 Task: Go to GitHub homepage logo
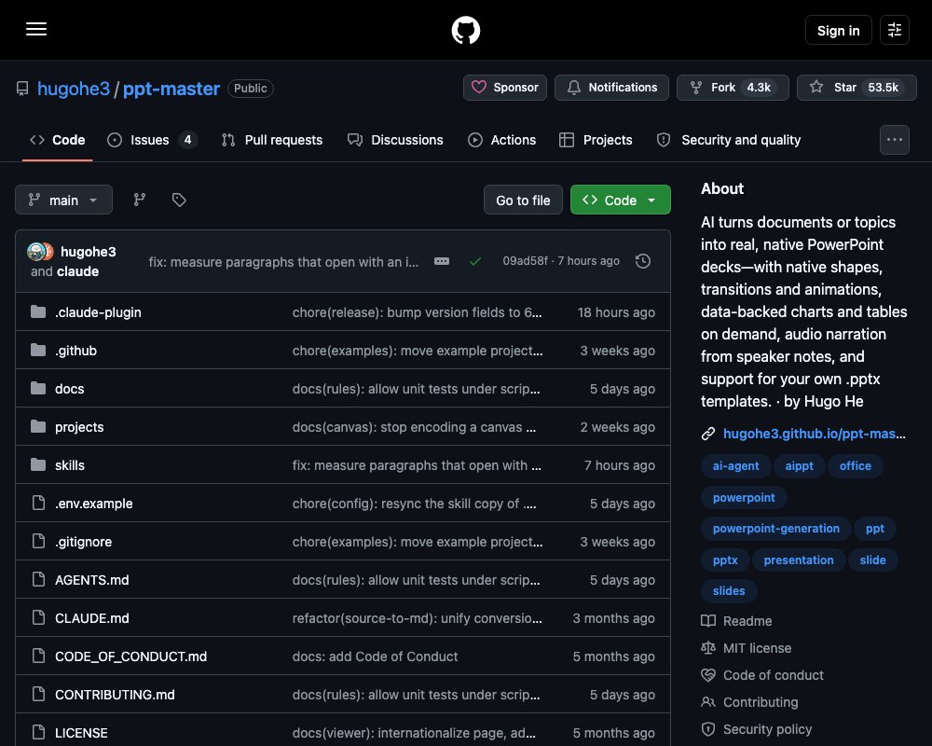click(x=465, y=30)
